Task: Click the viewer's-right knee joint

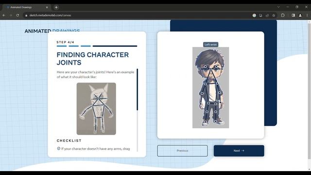Action: [216, 112]
